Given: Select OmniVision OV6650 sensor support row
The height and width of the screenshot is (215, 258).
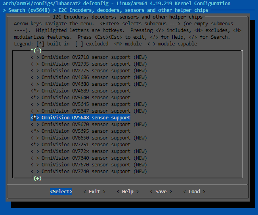Looking at the screenshot, I should tap(89, 138).
